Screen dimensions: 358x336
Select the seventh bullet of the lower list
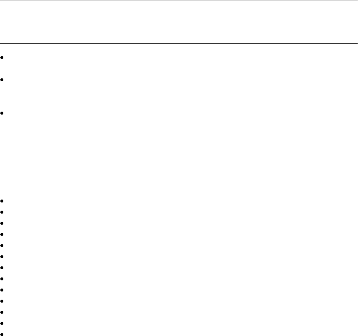pyautogui.click(x=2, y=268)
